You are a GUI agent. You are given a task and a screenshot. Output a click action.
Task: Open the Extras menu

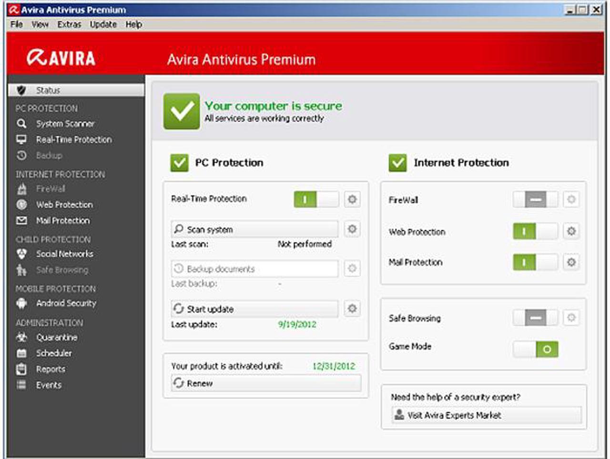pyautogui.click(x=69, y=24)
